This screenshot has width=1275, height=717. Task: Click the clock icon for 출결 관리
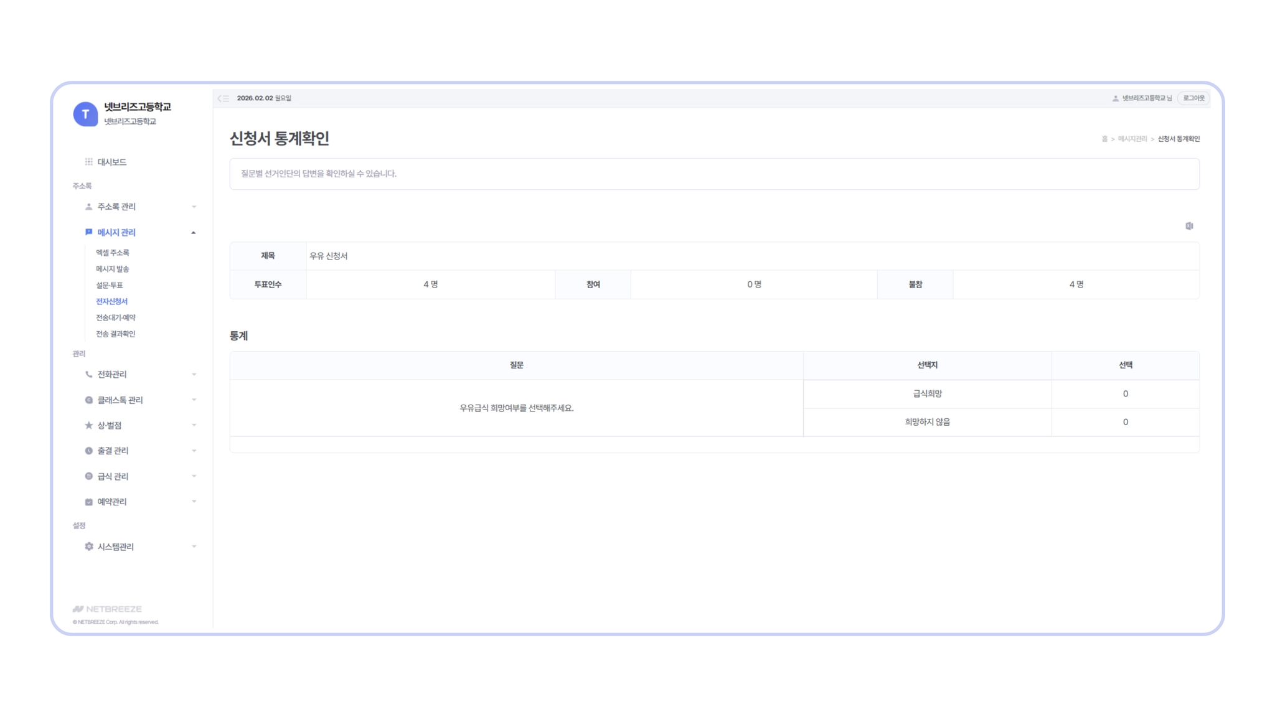pyautogui.click(x=88, y=451)
